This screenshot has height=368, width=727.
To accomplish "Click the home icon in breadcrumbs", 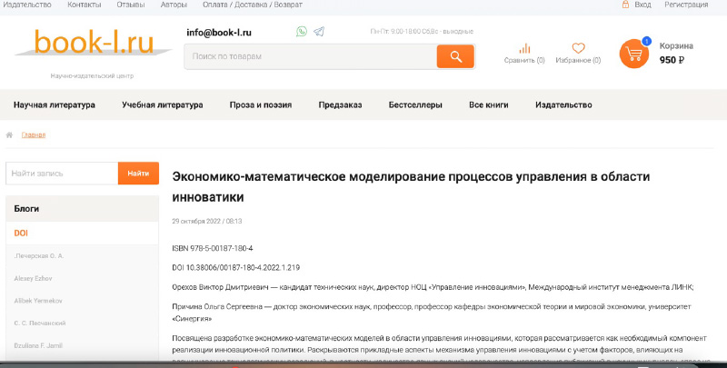I will [9, 134].
